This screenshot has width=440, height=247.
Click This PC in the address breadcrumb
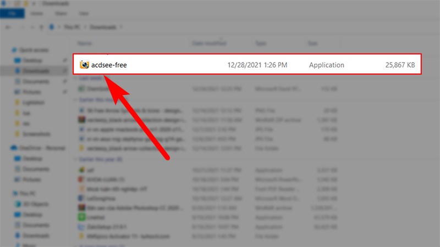[x=72, y=27]
